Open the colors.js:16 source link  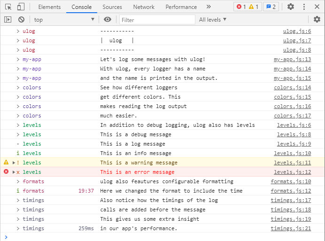(293, 106)
